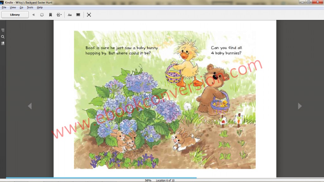Bookmark this page

click(x=50, y=15)
